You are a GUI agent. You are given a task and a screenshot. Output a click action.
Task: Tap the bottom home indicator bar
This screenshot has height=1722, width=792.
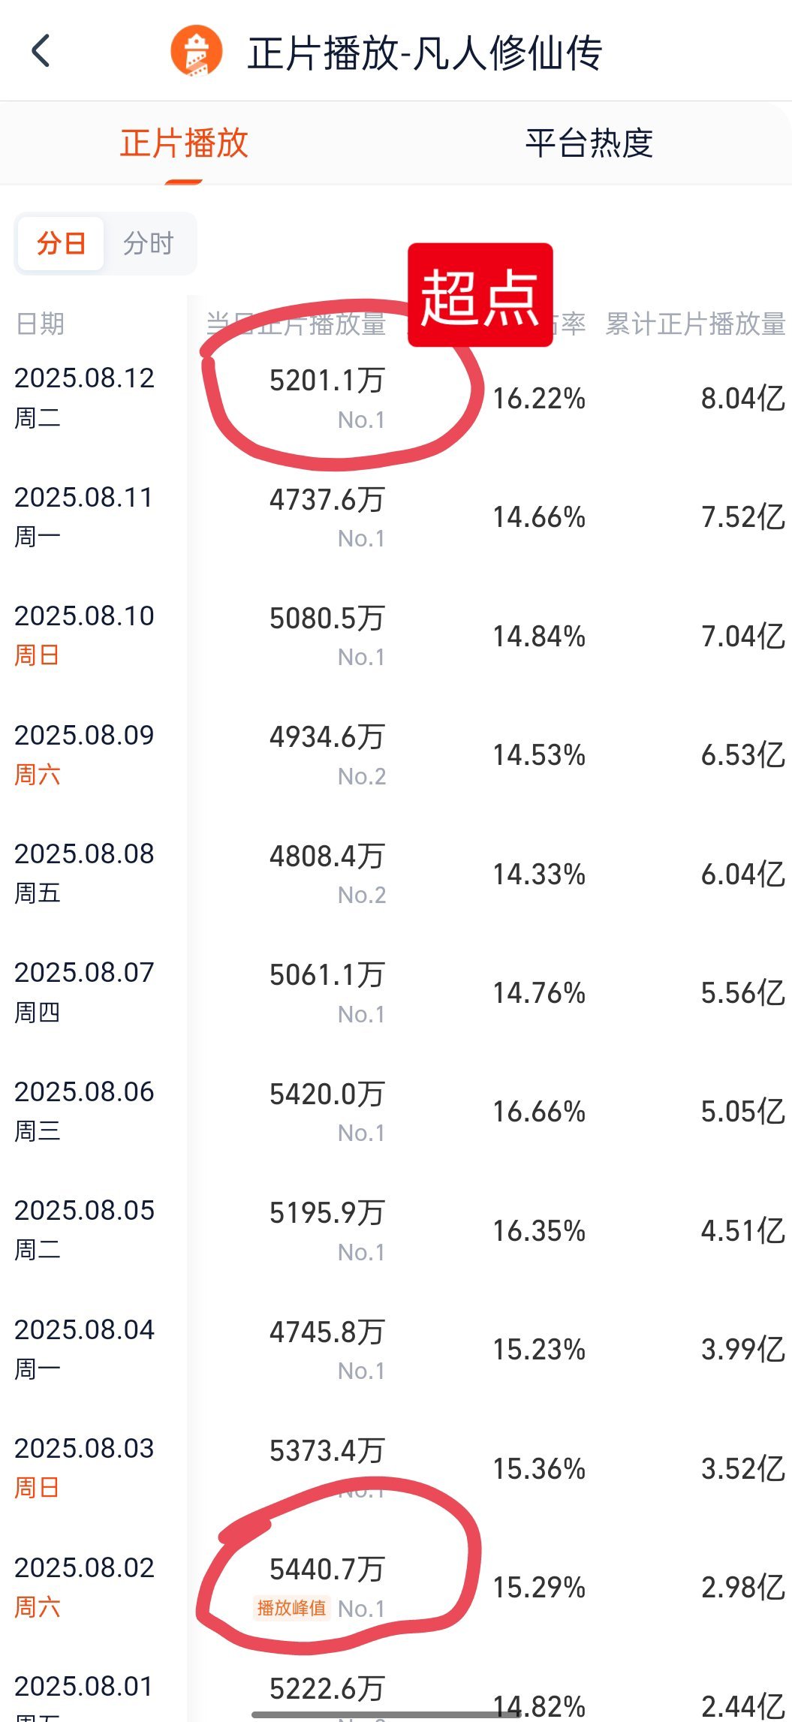(387, 1714)
